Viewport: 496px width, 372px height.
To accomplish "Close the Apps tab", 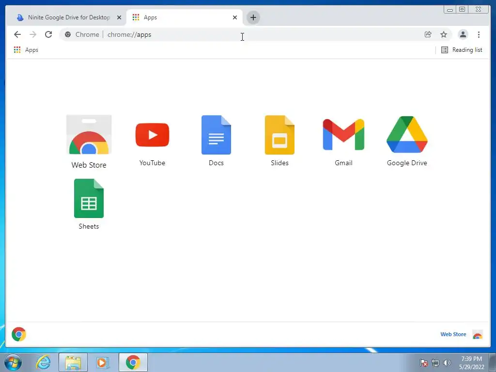I will 235,17.
